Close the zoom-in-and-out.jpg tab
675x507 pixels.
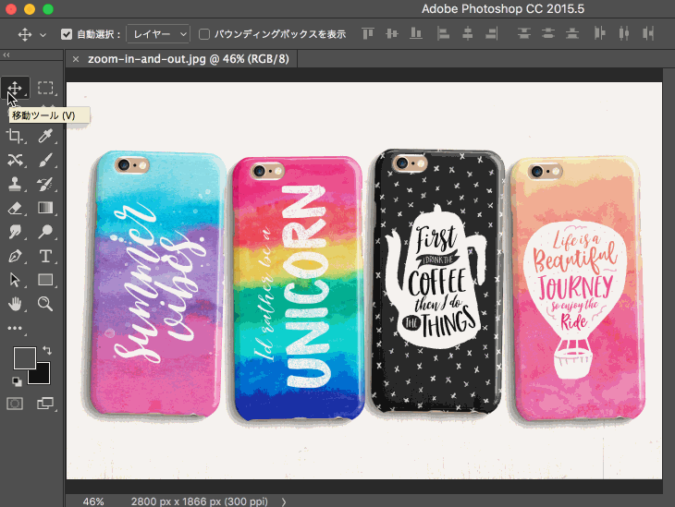coord(76,58)
